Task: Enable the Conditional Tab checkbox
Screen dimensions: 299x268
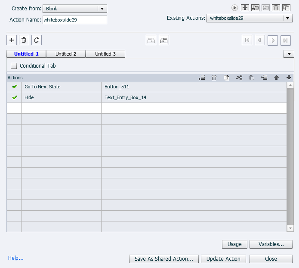Action: click(14, 66)
